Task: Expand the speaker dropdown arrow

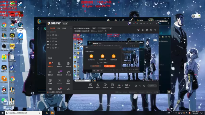Action: (130, 85)
